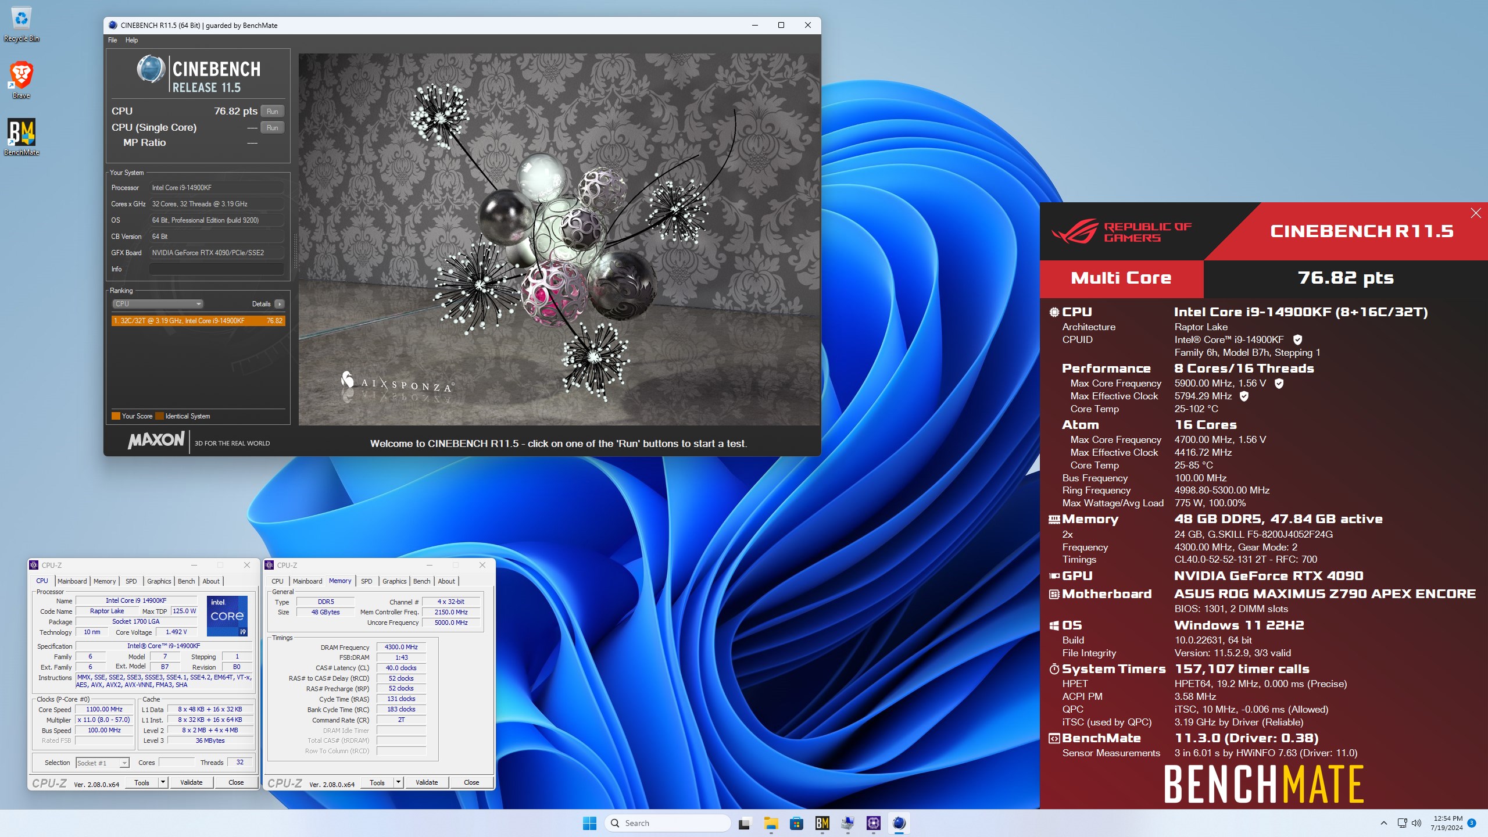Run the CPU multi-core test

(x=272, y=112)
